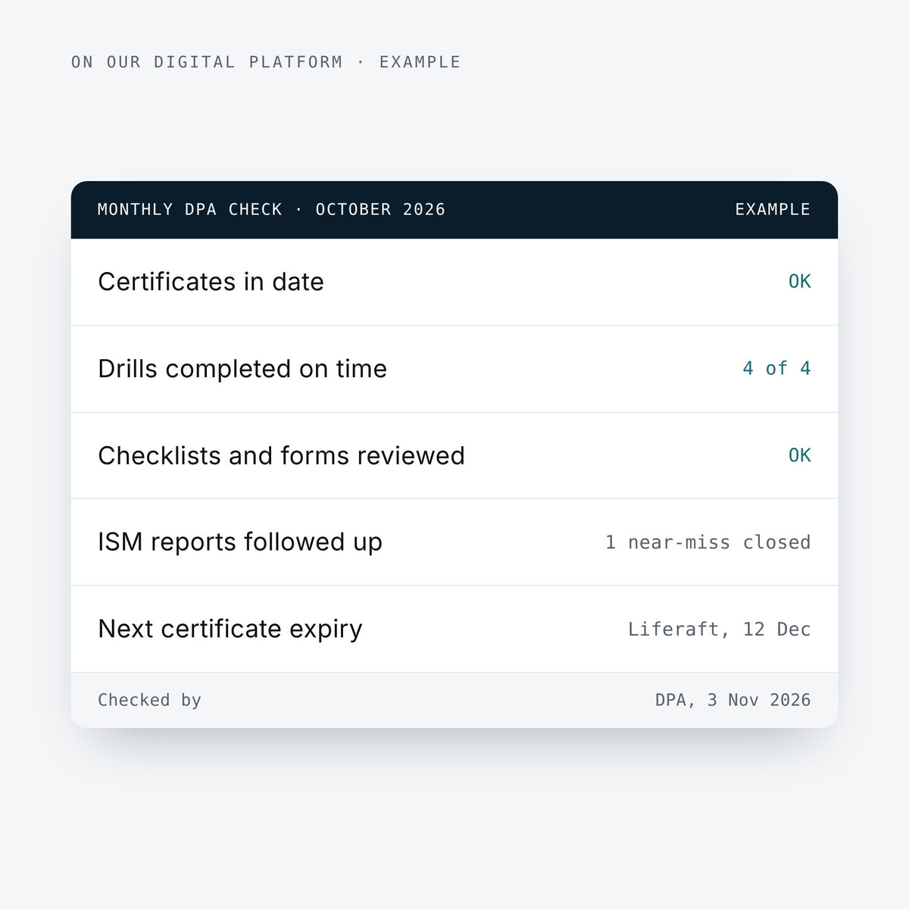
Task: Click the Certificates in date row label
Action: point(211,282)
